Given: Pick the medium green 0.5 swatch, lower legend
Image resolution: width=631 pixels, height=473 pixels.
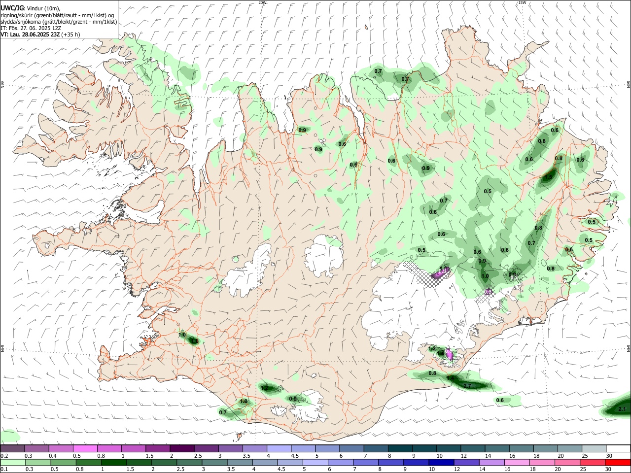Looking at the screenshot, I should pyautogui.click(x=63, y=462).
